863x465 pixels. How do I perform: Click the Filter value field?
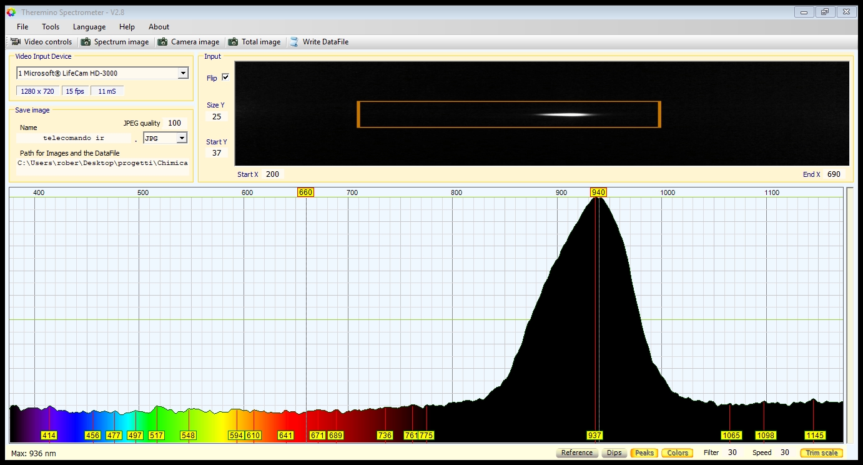pos(732,452)
